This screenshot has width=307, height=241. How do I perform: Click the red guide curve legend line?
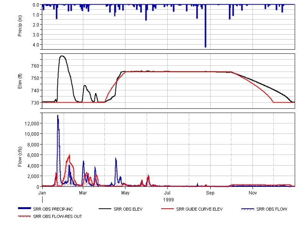point(167,209)
